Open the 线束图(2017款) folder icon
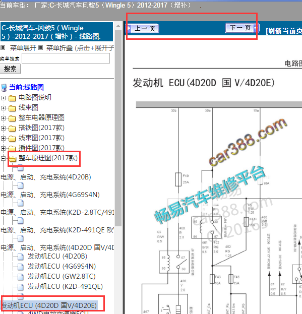Viewport: 302px width, 314px height. point(12,138)
